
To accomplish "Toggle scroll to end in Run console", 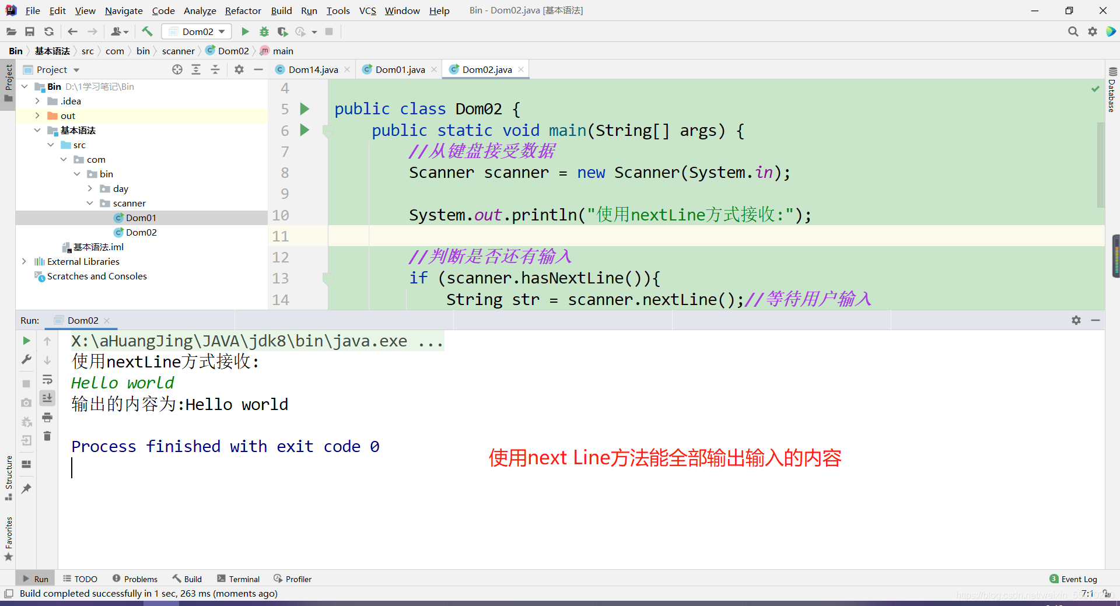I will (x=47, y=398).
